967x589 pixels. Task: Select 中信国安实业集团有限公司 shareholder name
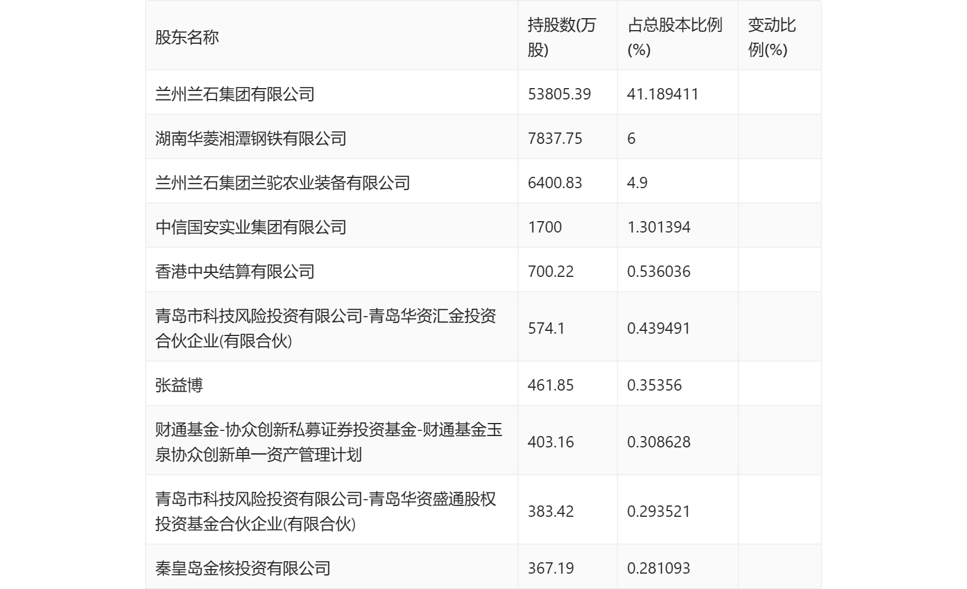[x=251, y=227]
